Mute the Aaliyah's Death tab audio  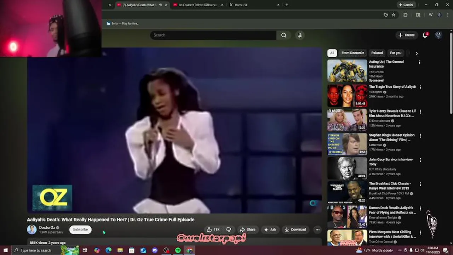[160, 5]
